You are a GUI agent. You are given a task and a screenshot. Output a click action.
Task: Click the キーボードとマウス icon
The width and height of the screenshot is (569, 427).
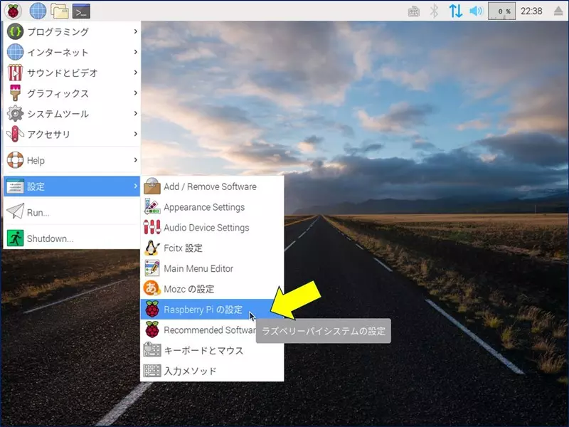point(152,350)
